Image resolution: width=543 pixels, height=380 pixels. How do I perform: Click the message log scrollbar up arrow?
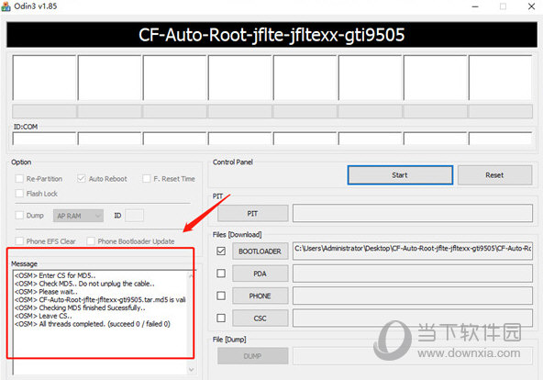point(191,275)
